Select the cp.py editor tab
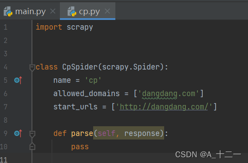 click(x=87, y=12)
